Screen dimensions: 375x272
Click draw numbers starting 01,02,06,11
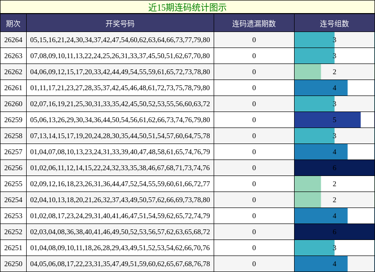click(120, 168)
